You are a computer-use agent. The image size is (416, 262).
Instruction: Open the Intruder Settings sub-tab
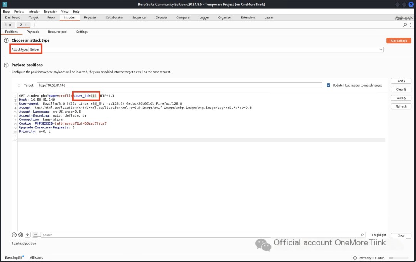[x=82, y=32]
